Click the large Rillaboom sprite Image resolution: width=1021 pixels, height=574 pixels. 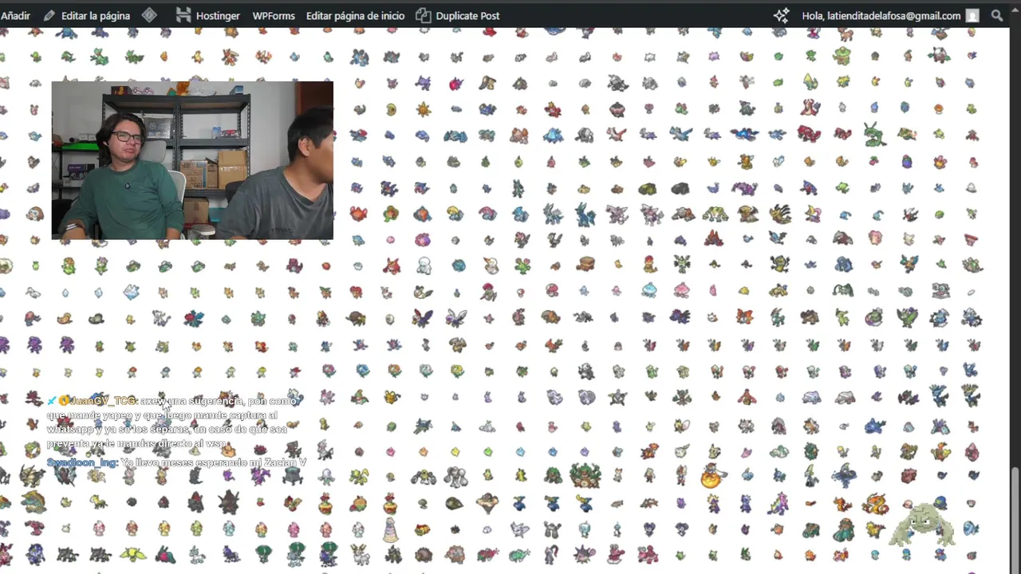[585, 474]
